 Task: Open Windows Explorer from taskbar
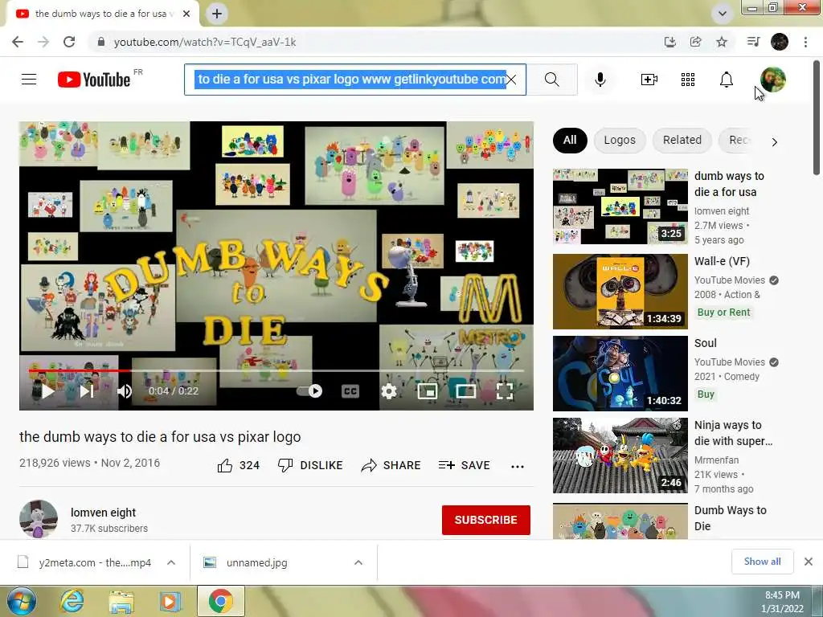121,601
